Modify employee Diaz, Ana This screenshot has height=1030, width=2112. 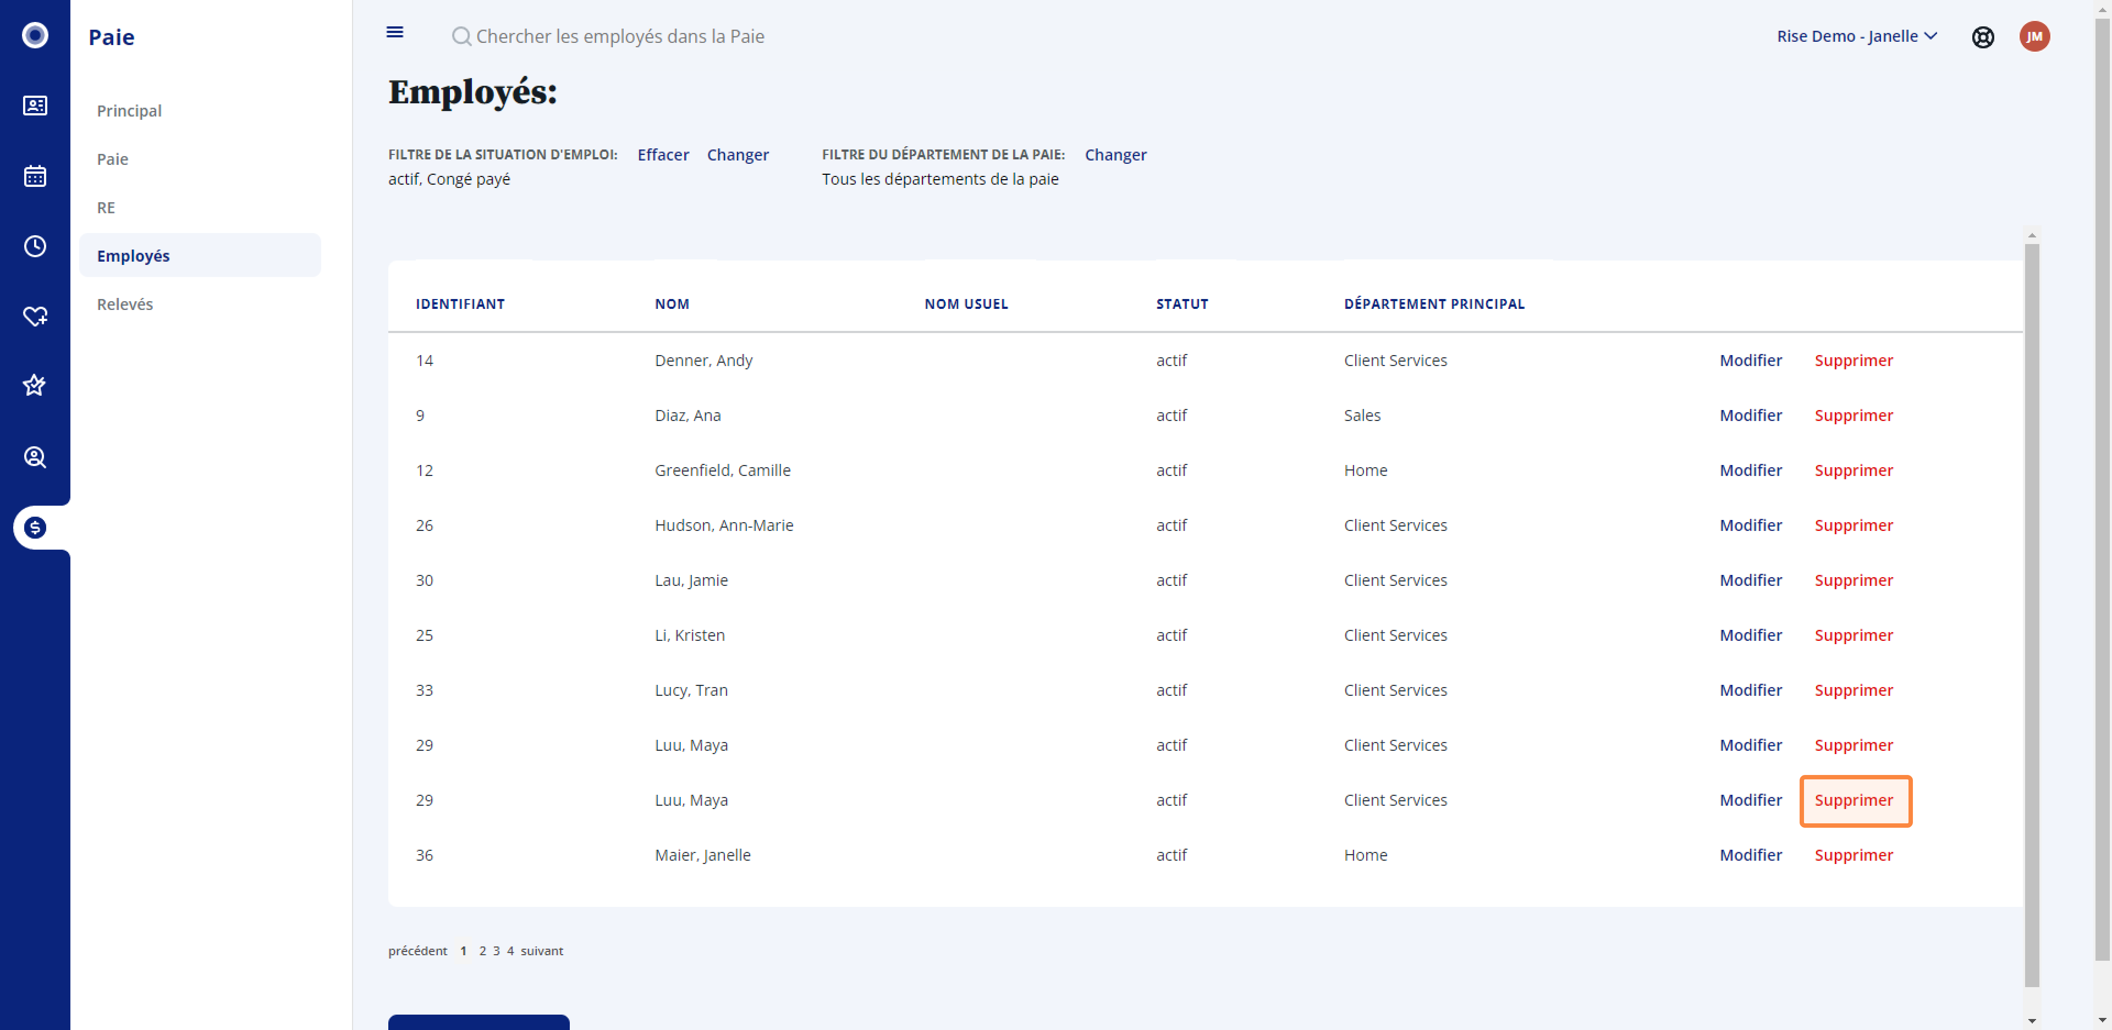[1751, 416]
